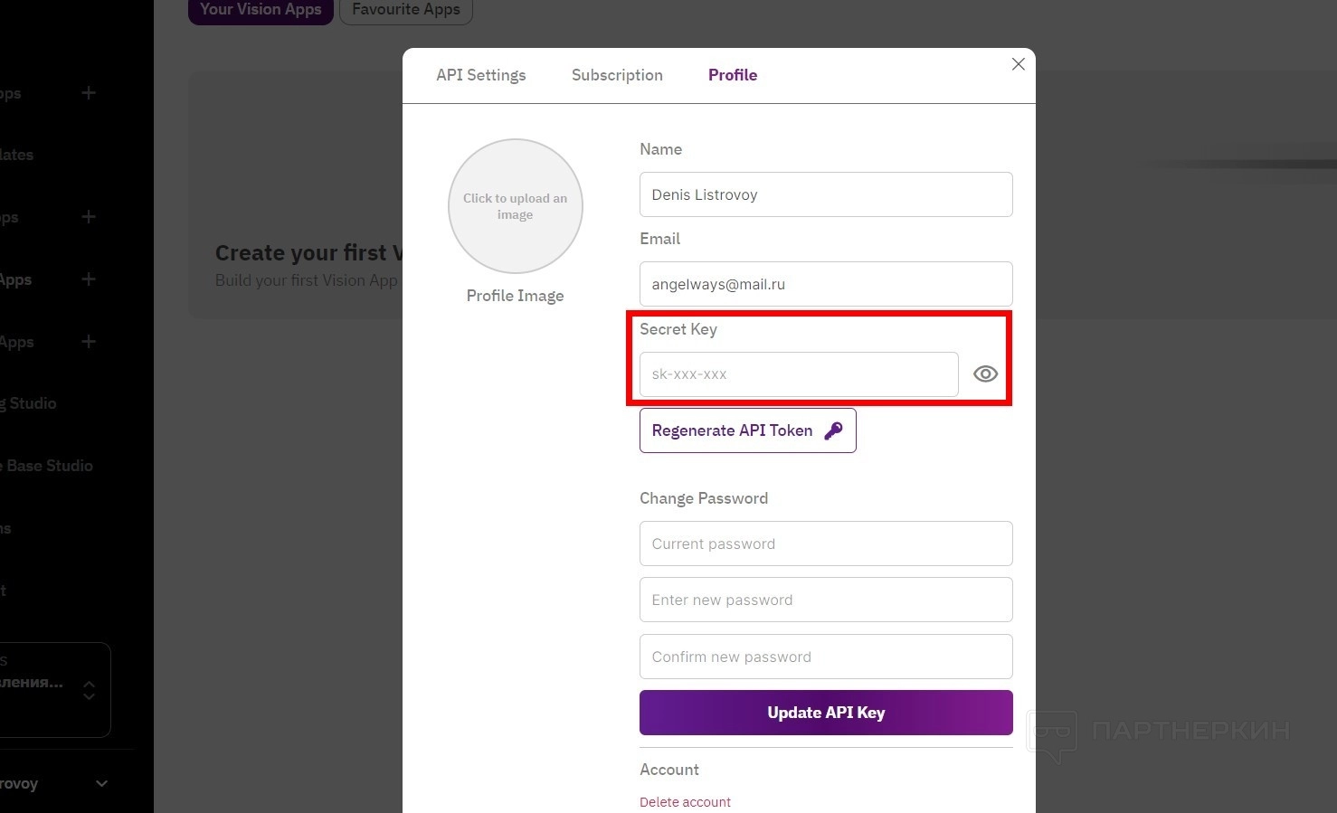Viewport: 1337px width, 813px height.
Task: Click the topmost plus icon in sidebar
Action: (x=89, y=93)
